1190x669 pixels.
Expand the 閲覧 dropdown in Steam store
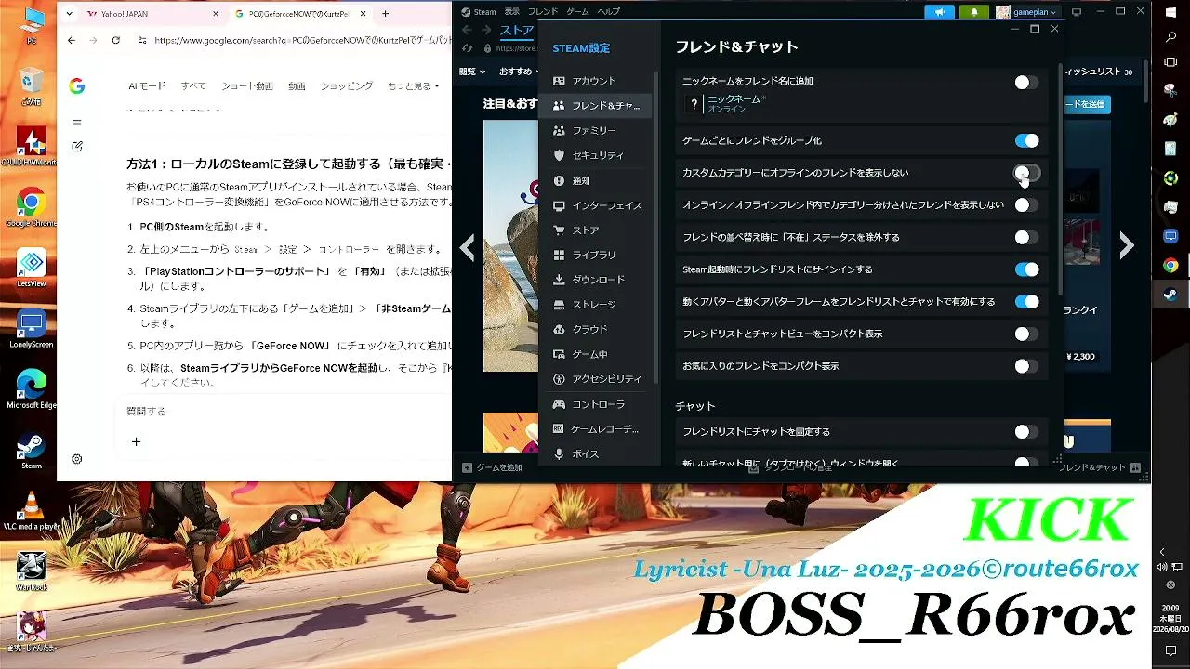pyautogui.click(x=472, y=72)
